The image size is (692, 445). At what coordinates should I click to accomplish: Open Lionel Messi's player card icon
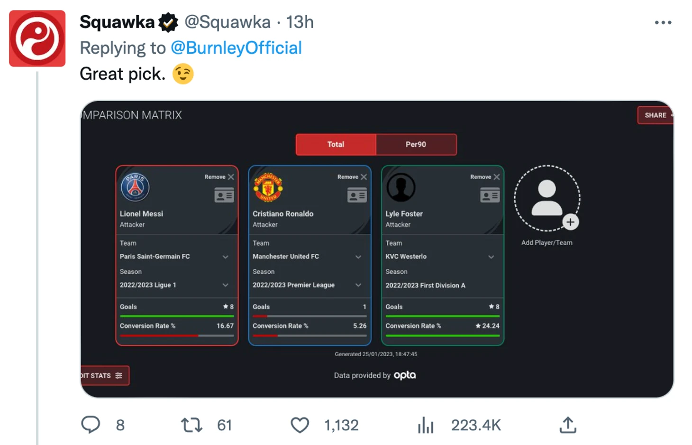pos(224,195)
